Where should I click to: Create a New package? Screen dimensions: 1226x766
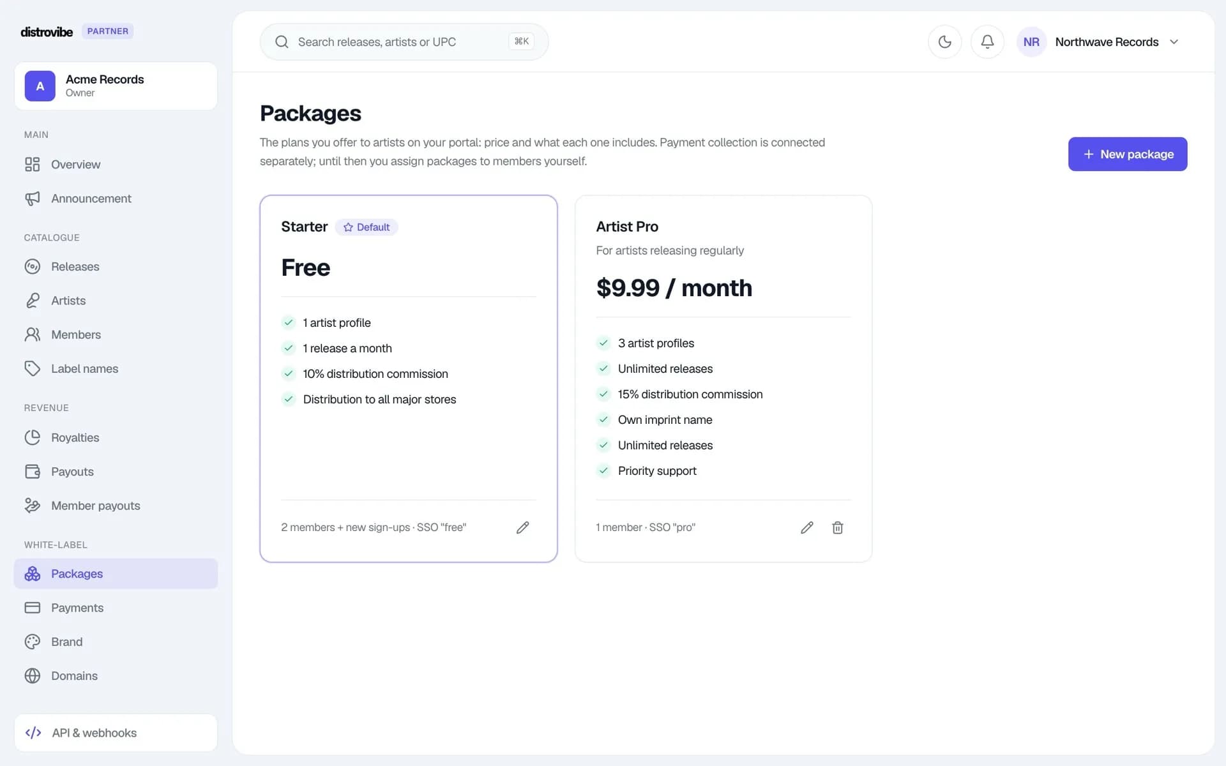(1128, 154)
